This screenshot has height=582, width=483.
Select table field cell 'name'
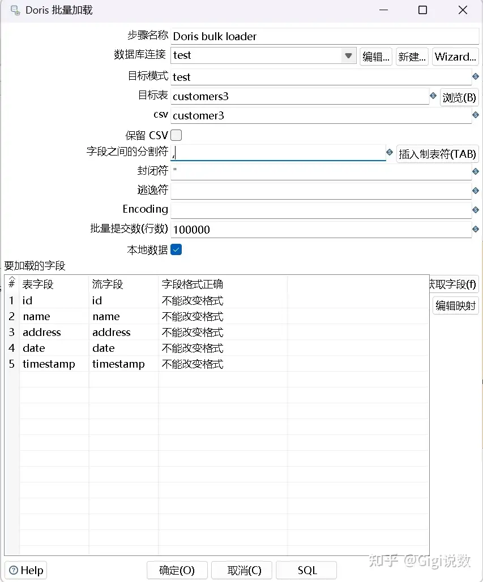coord(54,317)
